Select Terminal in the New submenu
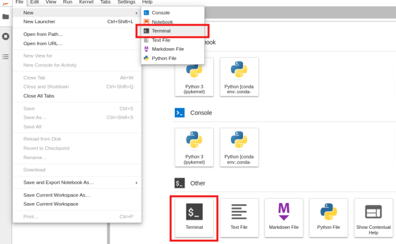 pos(172,31)
